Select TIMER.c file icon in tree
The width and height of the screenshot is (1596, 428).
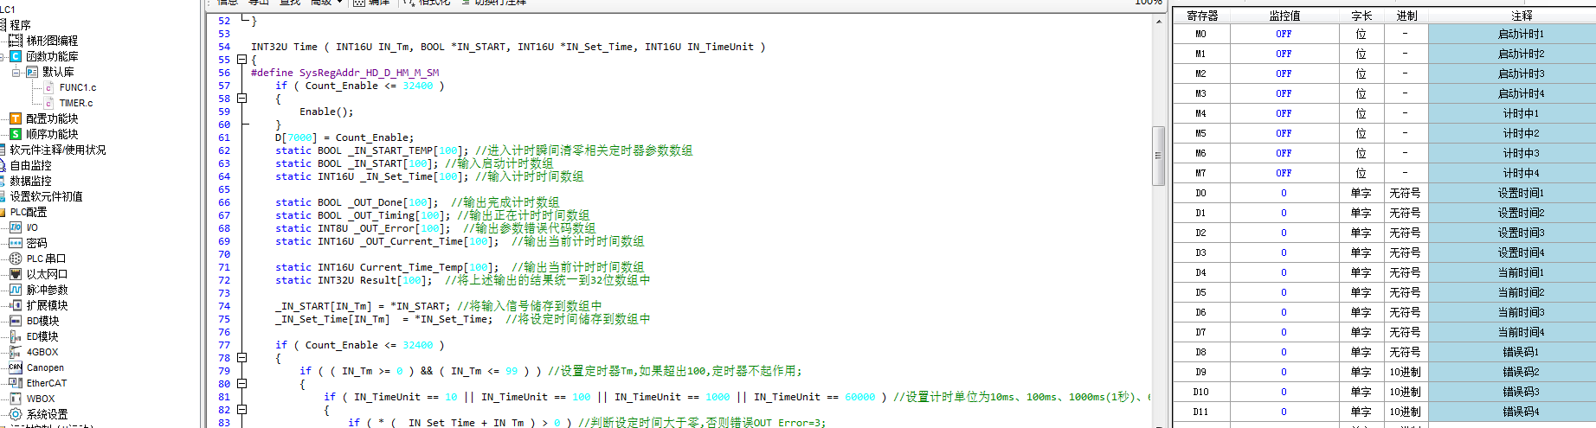(x=48, y=103)
